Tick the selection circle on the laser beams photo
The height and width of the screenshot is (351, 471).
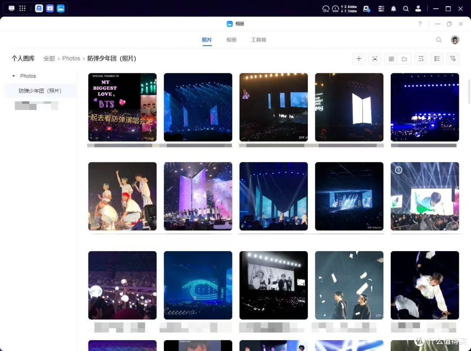(x=399, y=170)
